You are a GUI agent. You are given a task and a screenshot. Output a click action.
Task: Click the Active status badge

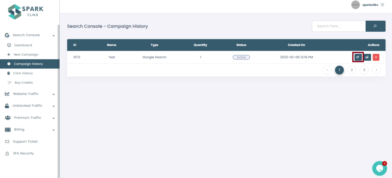[x=241, y=57]
